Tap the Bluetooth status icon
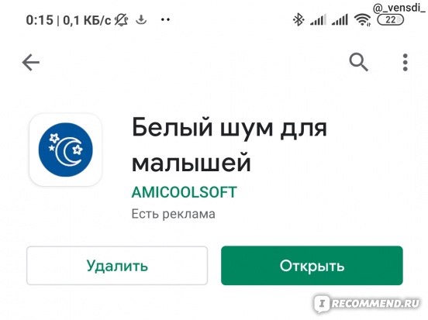This screenshot has height=320, width=428. 299,20
